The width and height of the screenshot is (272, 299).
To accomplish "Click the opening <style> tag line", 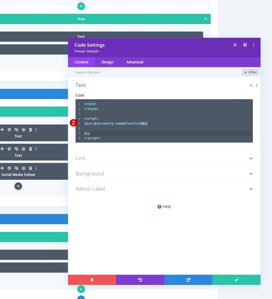I will [90, 104].
